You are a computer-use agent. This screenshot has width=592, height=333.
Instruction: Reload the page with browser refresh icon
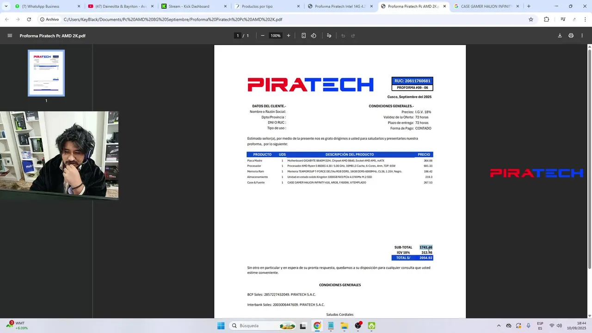point(29,19)
